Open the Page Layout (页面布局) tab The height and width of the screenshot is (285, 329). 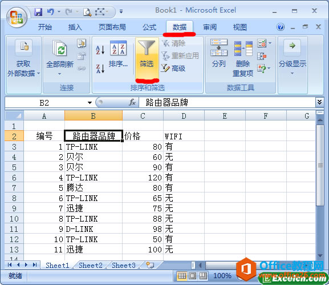point(112,27)
